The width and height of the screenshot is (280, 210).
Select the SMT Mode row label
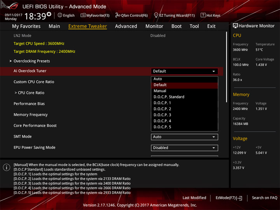pos(23,136)
